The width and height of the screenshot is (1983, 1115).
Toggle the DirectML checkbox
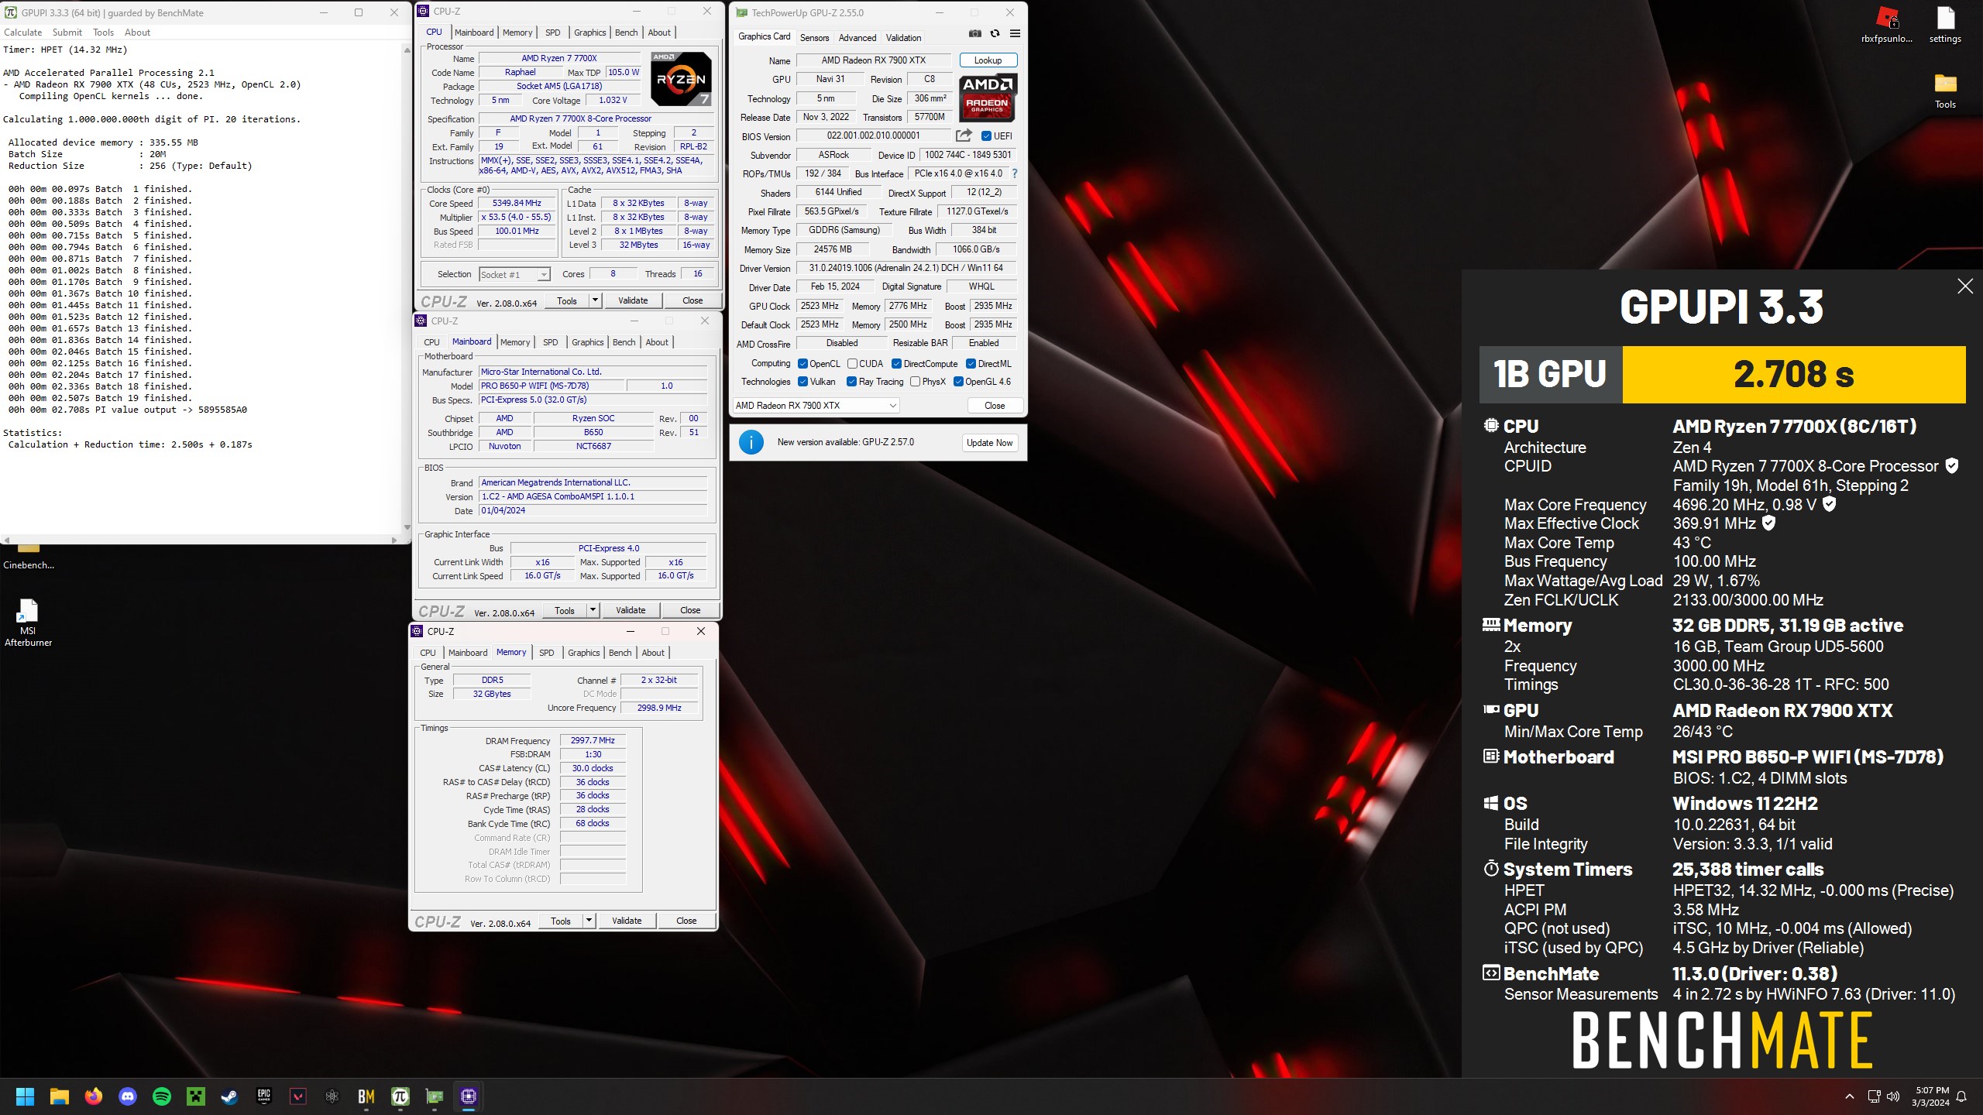tap(971, 364)
